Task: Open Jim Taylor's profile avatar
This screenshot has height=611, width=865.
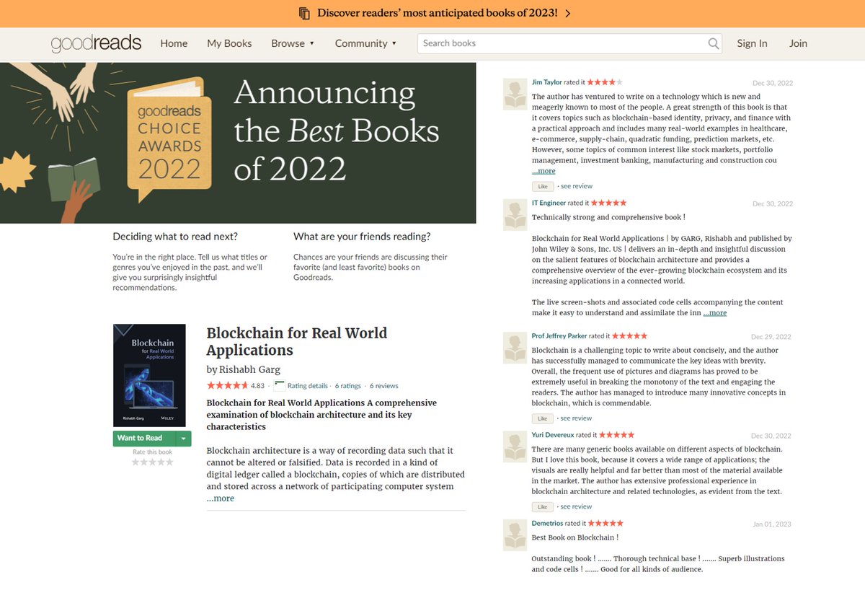Action: click(515, 94)
